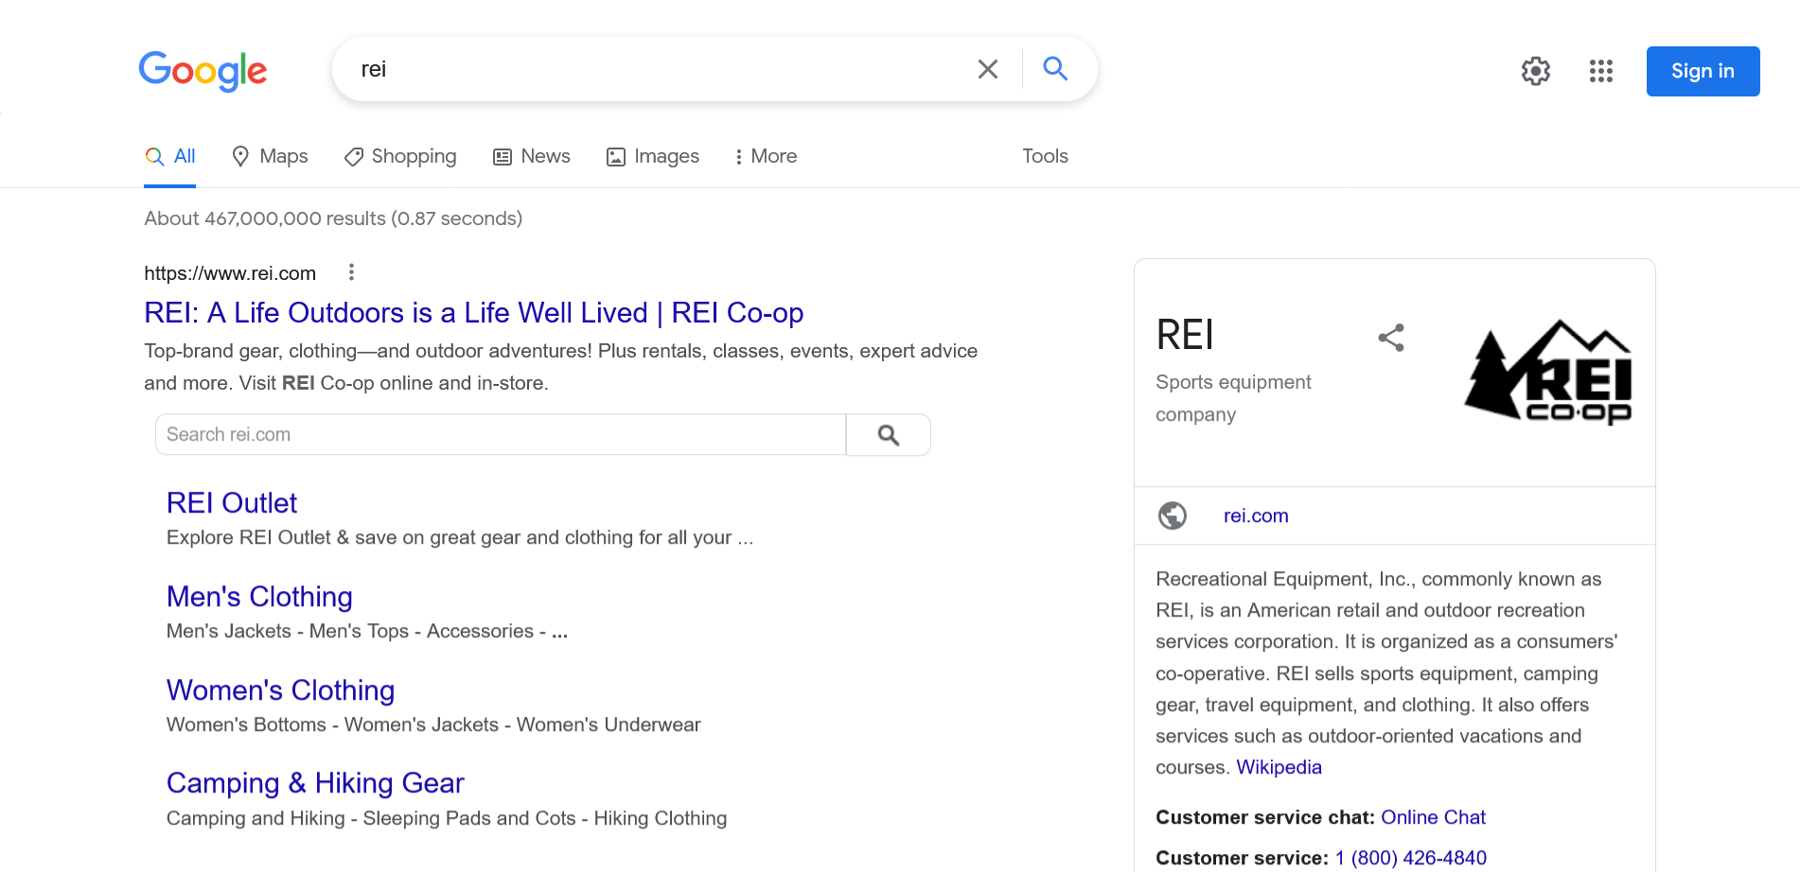Open the Tools options
The image size is (1800, 872).
pos(1045,156)
